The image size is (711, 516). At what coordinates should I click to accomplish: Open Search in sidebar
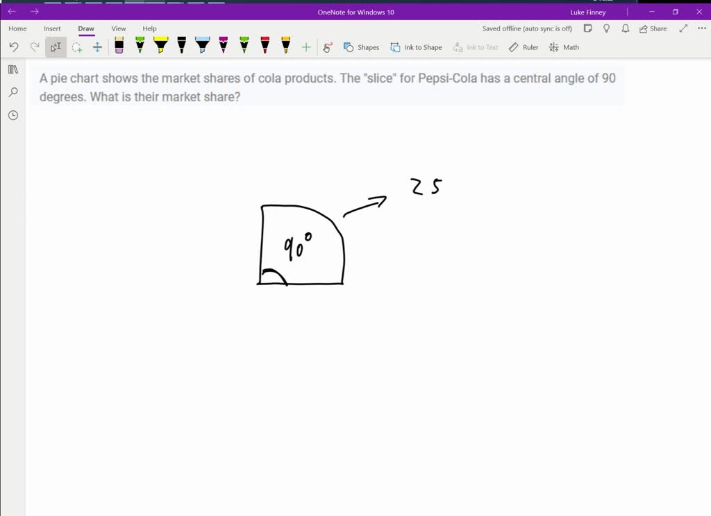(x=13, y=92)
